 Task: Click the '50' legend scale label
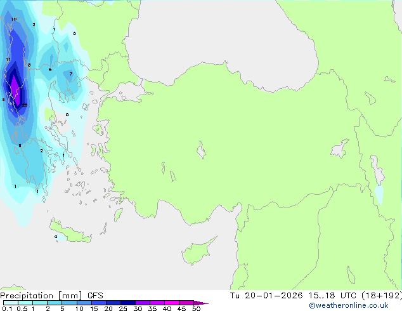pyautogui.click(x=196, y=308)
